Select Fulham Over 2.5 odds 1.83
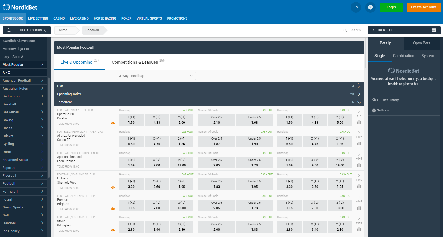The height and width of the screenshot is (237, 443). [x=216, y=184]
